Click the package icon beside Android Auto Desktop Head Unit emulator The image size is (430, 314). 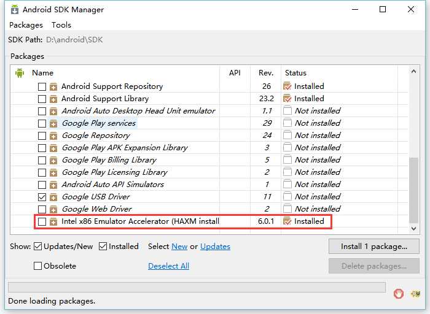coord(53,112)
